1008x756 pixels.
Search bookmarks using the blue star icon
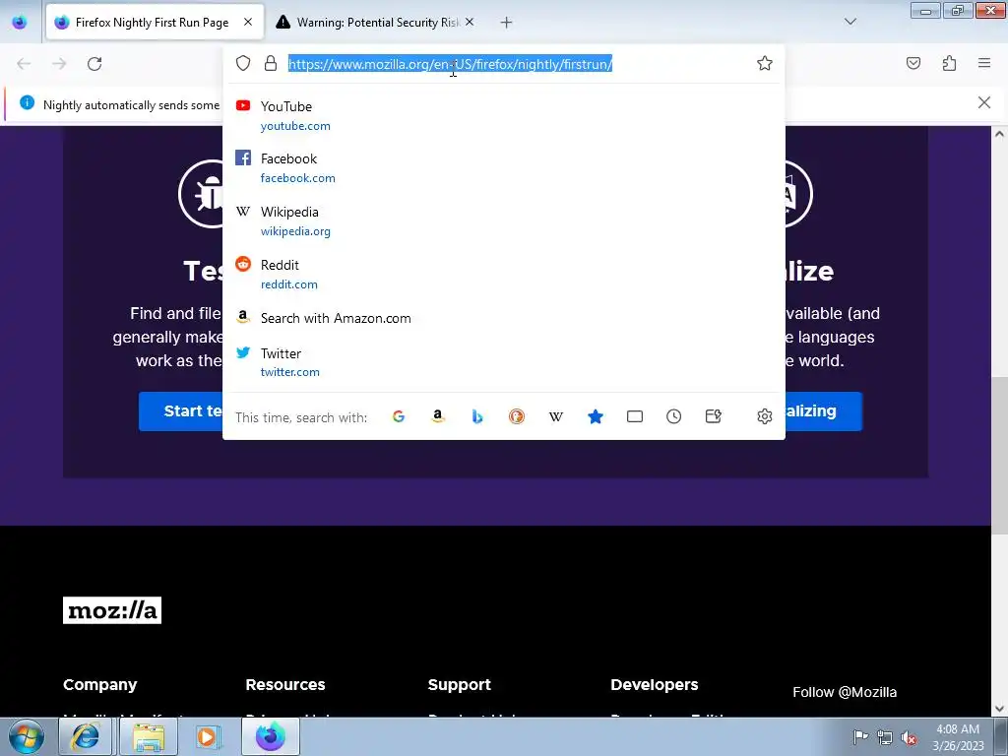(x=596, y=416)
